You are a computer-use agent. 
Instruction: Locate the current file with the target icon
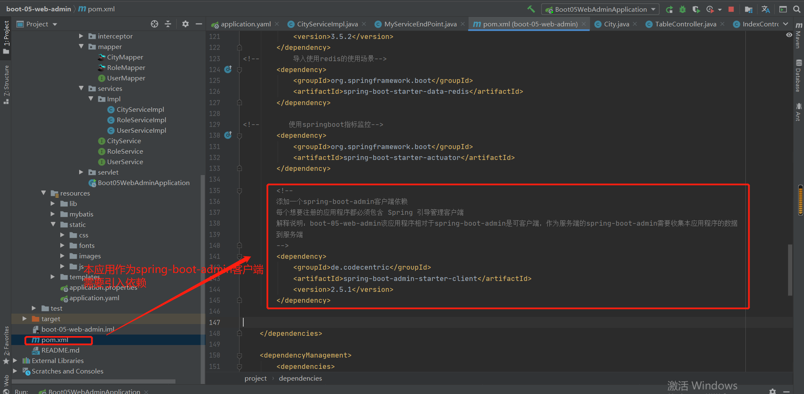155,24
